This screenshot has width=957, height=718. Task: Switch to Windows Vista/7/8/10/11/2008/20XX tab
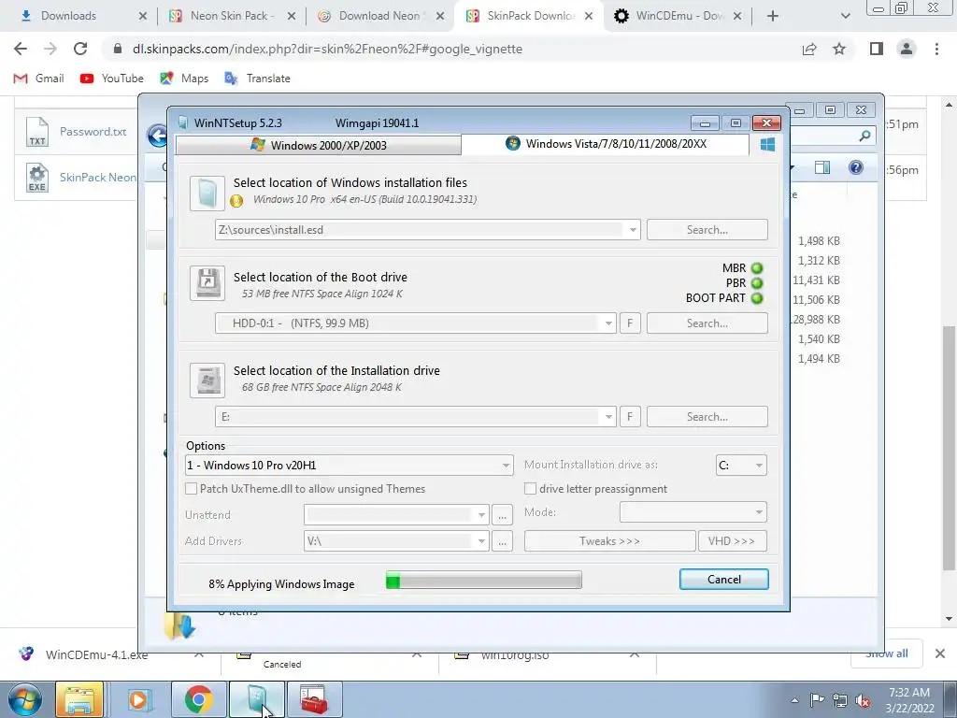click(606, 144)
